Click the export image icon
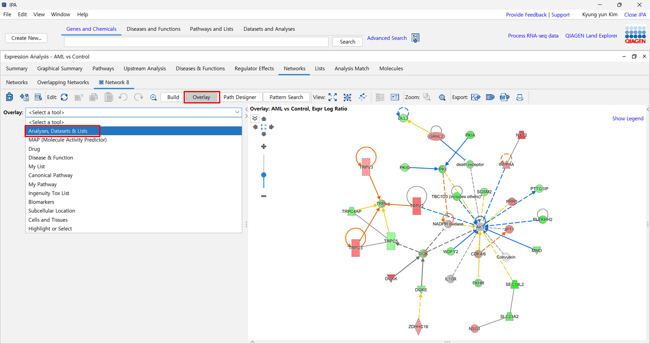650x344 pixels. (x=476, y=97)
